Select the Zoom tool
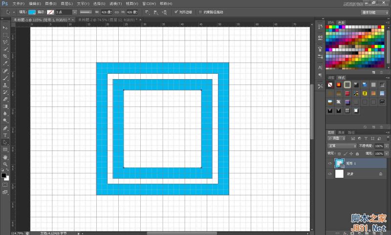This screenshot has height=235, width=391. click(5, 164)
